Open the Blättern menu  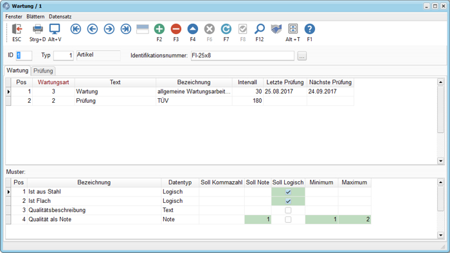coord(35,17)
